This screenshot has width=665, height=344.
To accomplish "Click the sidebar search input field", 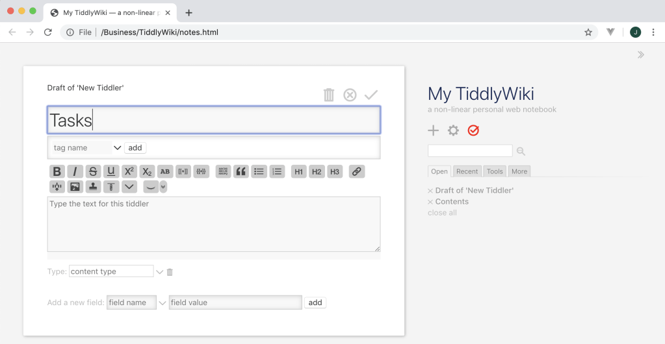I will [470, 151].
